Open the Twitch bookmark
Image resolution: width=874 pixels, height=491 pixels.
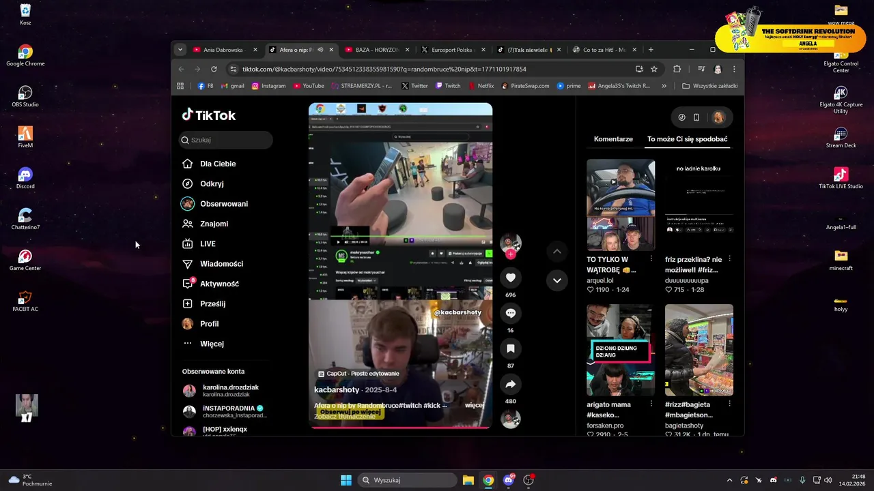coord(448,86)
